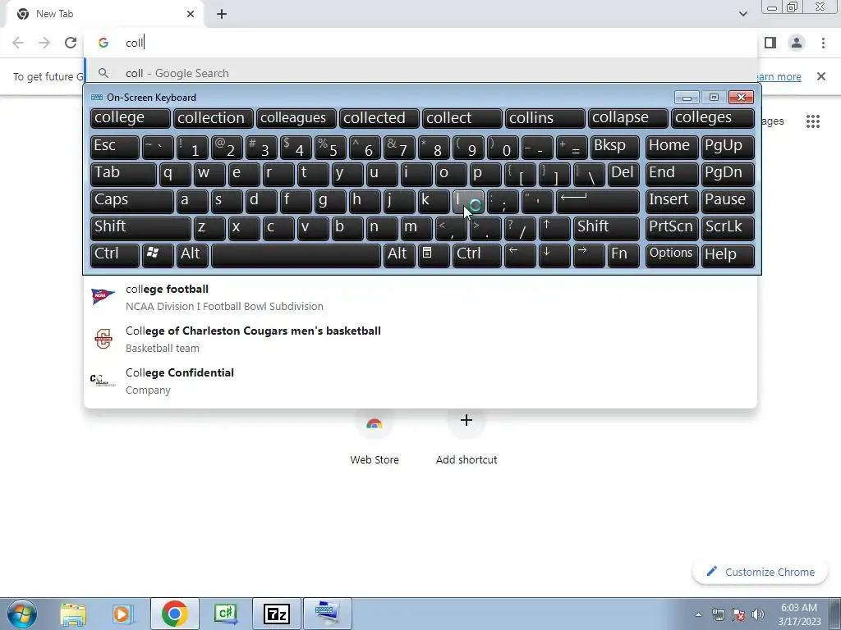Viewport: 841px width, 630px height.
Task: Toggle left Ctrl key on keyboard
Action: coord(115,254)
